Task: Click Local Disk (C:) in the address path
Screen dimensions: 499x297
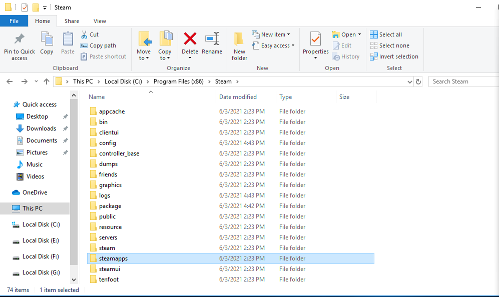Action: [x=123, y=81]
